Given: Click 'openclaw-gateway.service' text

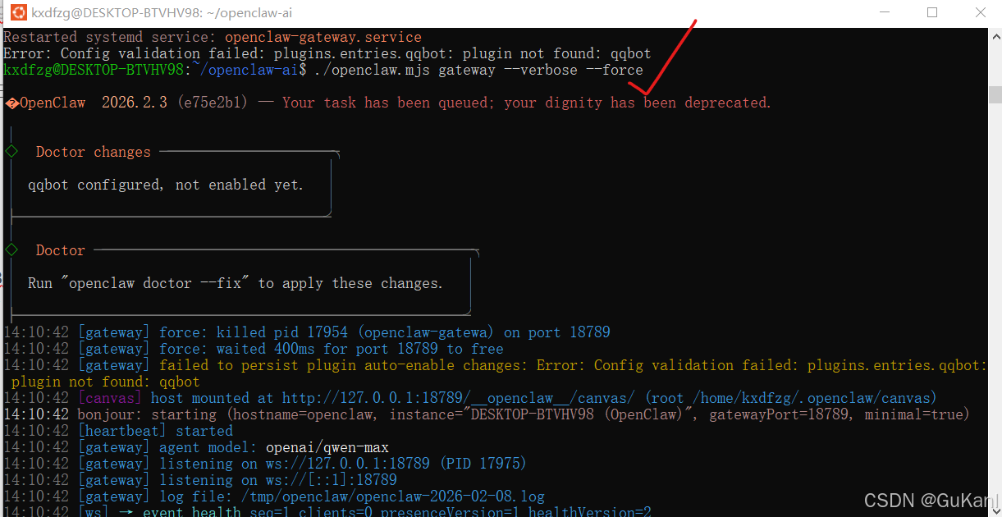Looking at the screenshot, I should [x=323, y=37].
